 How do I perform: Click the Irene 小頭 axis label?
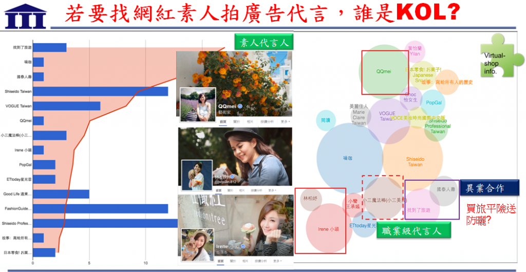(24, 150)
